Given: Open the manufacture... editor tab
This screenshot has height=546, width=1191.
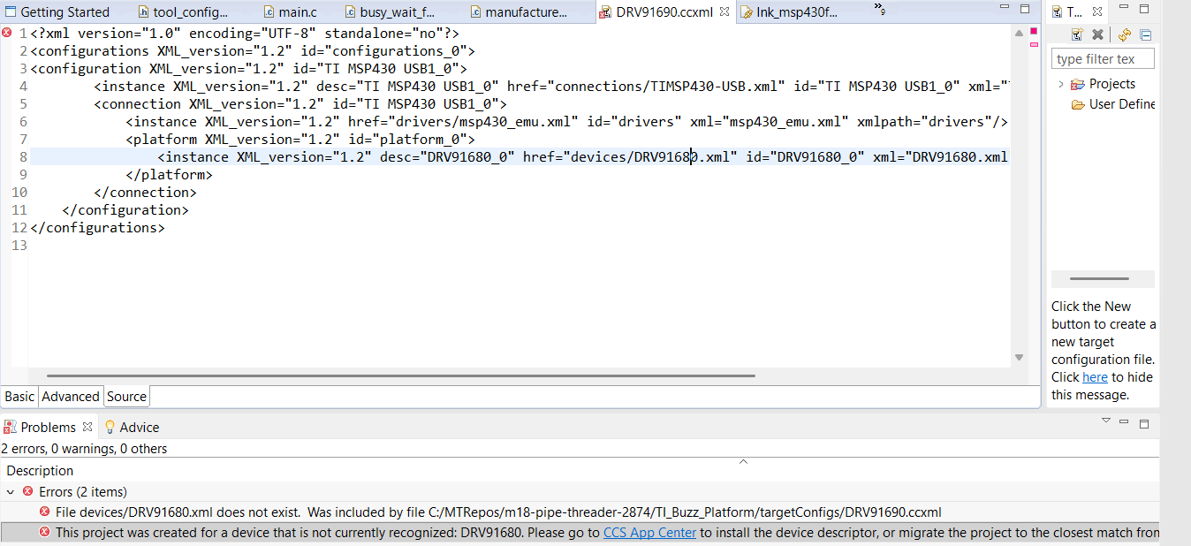Looking at the screenshot, I should point(519,12).
